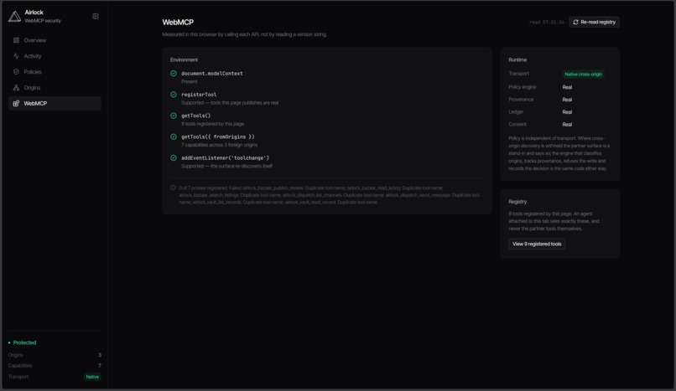Image resolution: width=676 pixels, height=391 pixels.
Task: Click the Provenance 'Real' value
Action: point(567,100)
